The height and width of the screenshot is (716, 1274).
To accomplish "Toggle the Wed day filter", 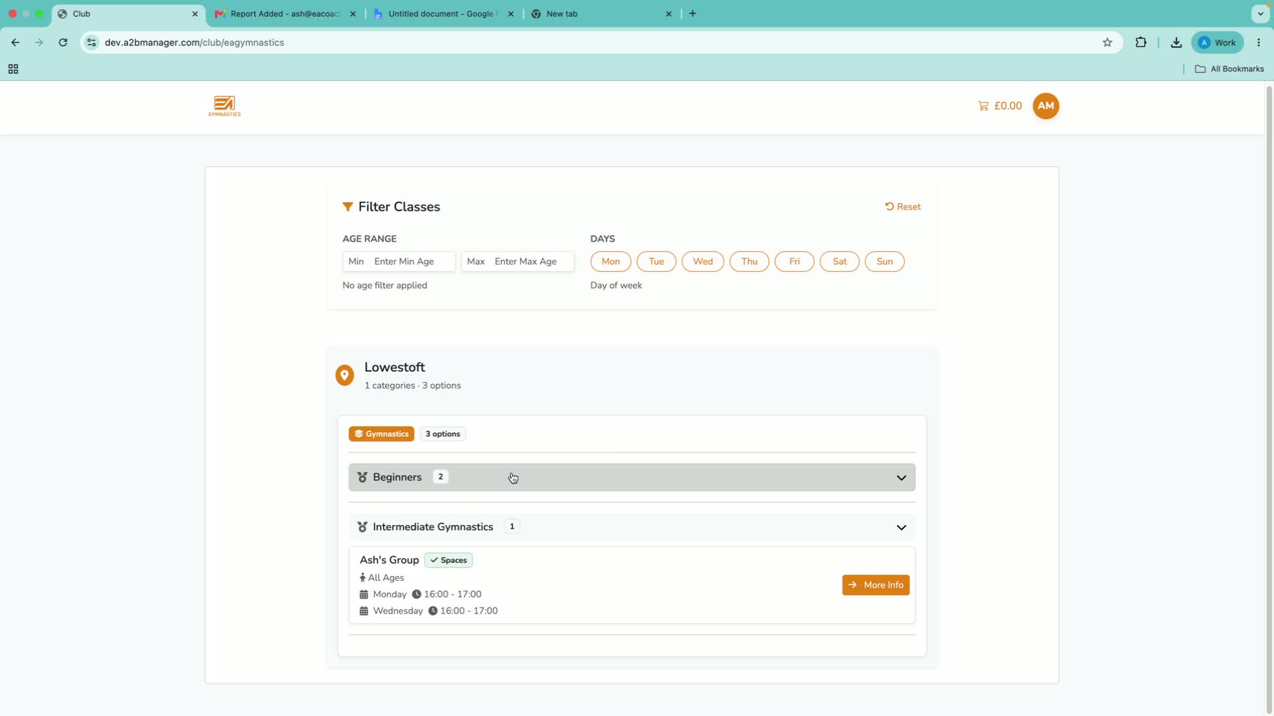I will point(703,261).
